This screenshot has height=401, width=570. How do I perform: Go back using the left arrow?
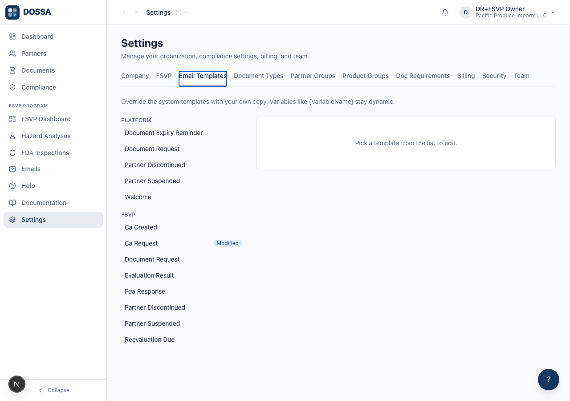[x=124, y=12]
